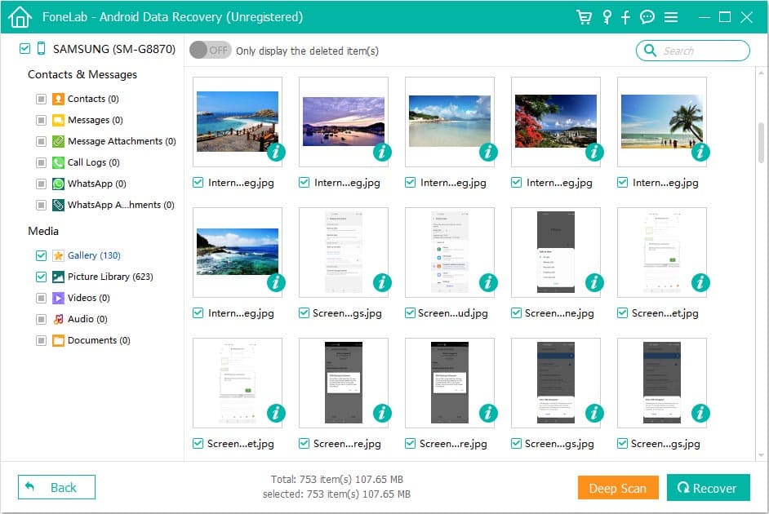Click the Recover button
The image size is (769, 514).
(709, 487)
